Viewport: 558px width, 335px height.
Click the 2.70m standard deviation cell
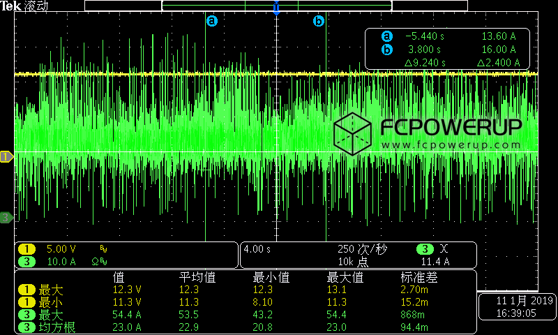[x=414, y=290]
